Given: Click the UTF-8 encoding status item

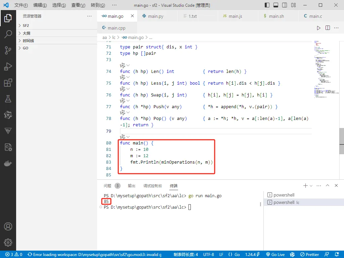Looking at the screenshot, I should [x=208, y=255].
